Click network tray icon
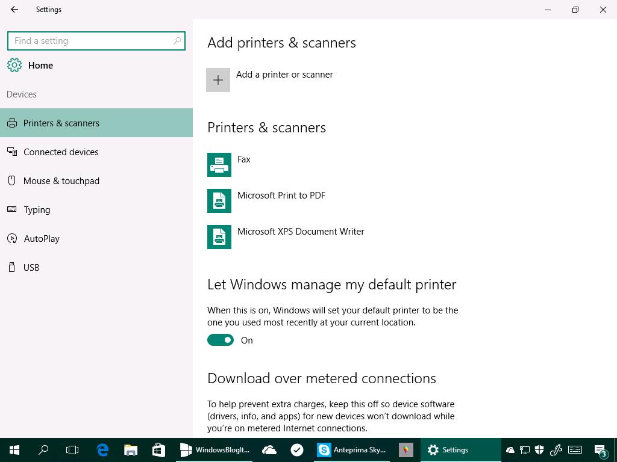Viewport: 617px width, 462px height. [x=525, y=450]
